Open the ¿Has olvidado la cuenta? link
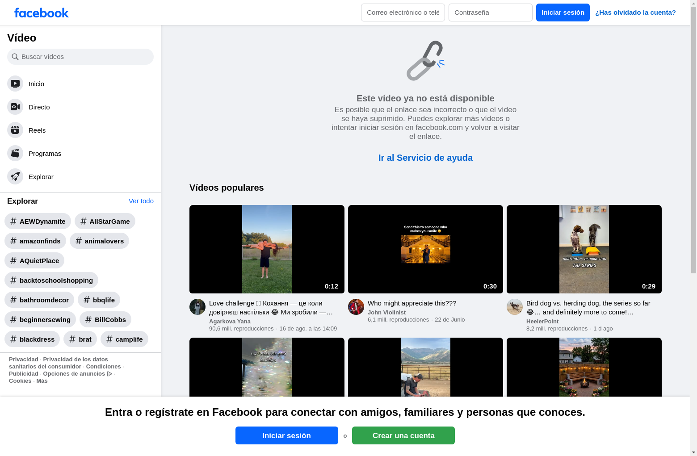The width and height of the screenshot is (697, 456). (x=635, y=13)
